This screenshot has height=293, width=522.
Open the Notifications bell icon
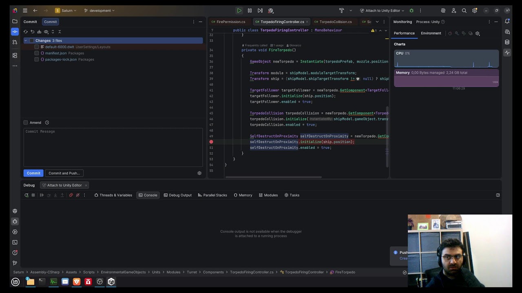[x=507, y=21]
